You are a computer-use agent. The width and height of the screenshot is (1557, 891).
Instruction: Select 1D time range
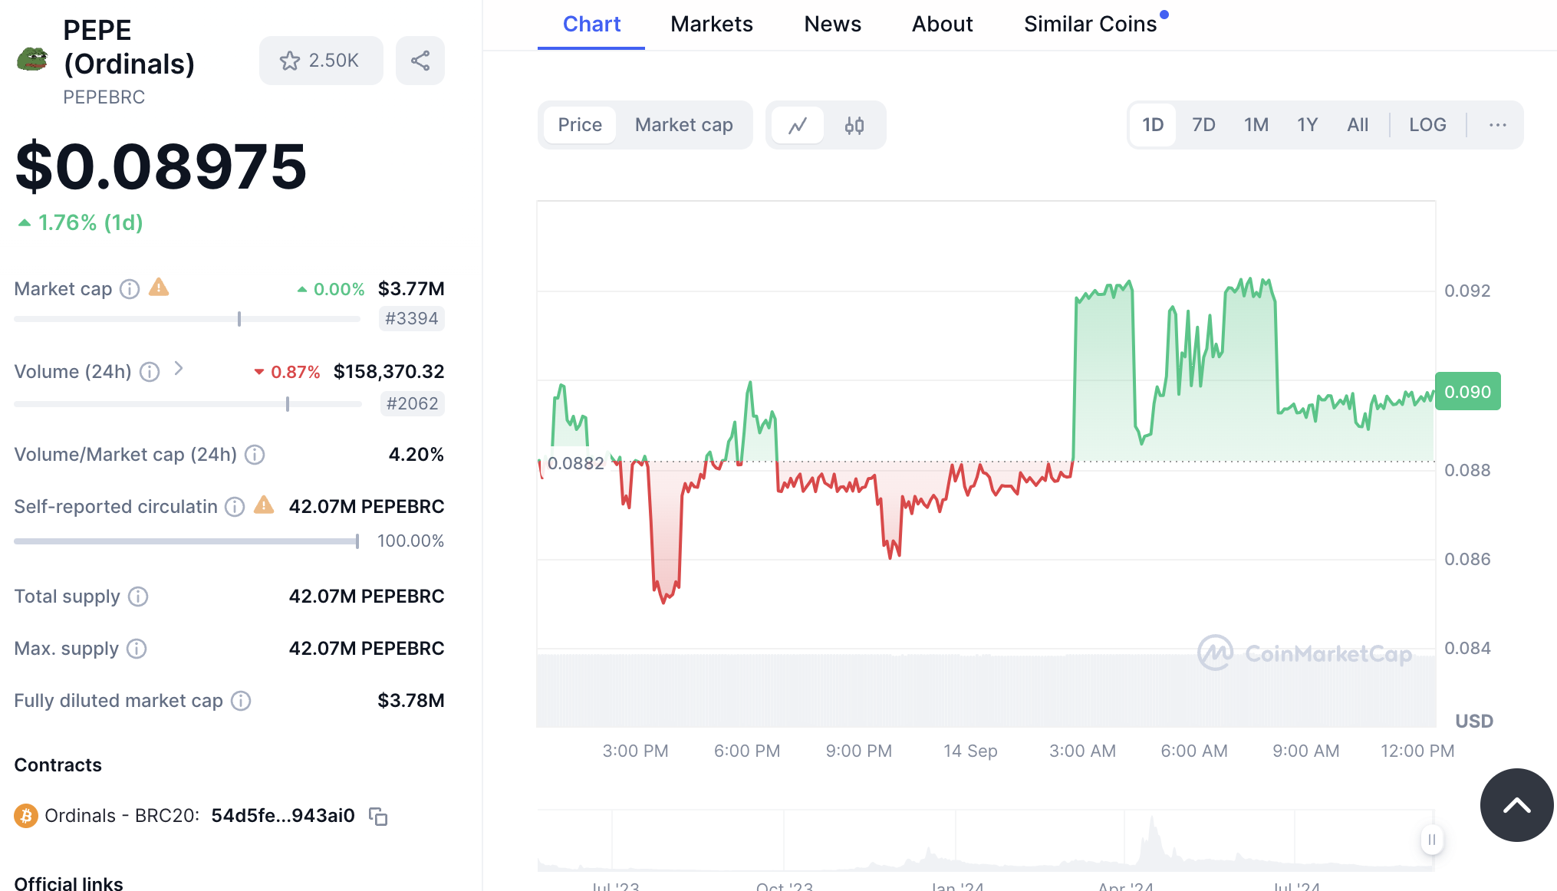1153,125
